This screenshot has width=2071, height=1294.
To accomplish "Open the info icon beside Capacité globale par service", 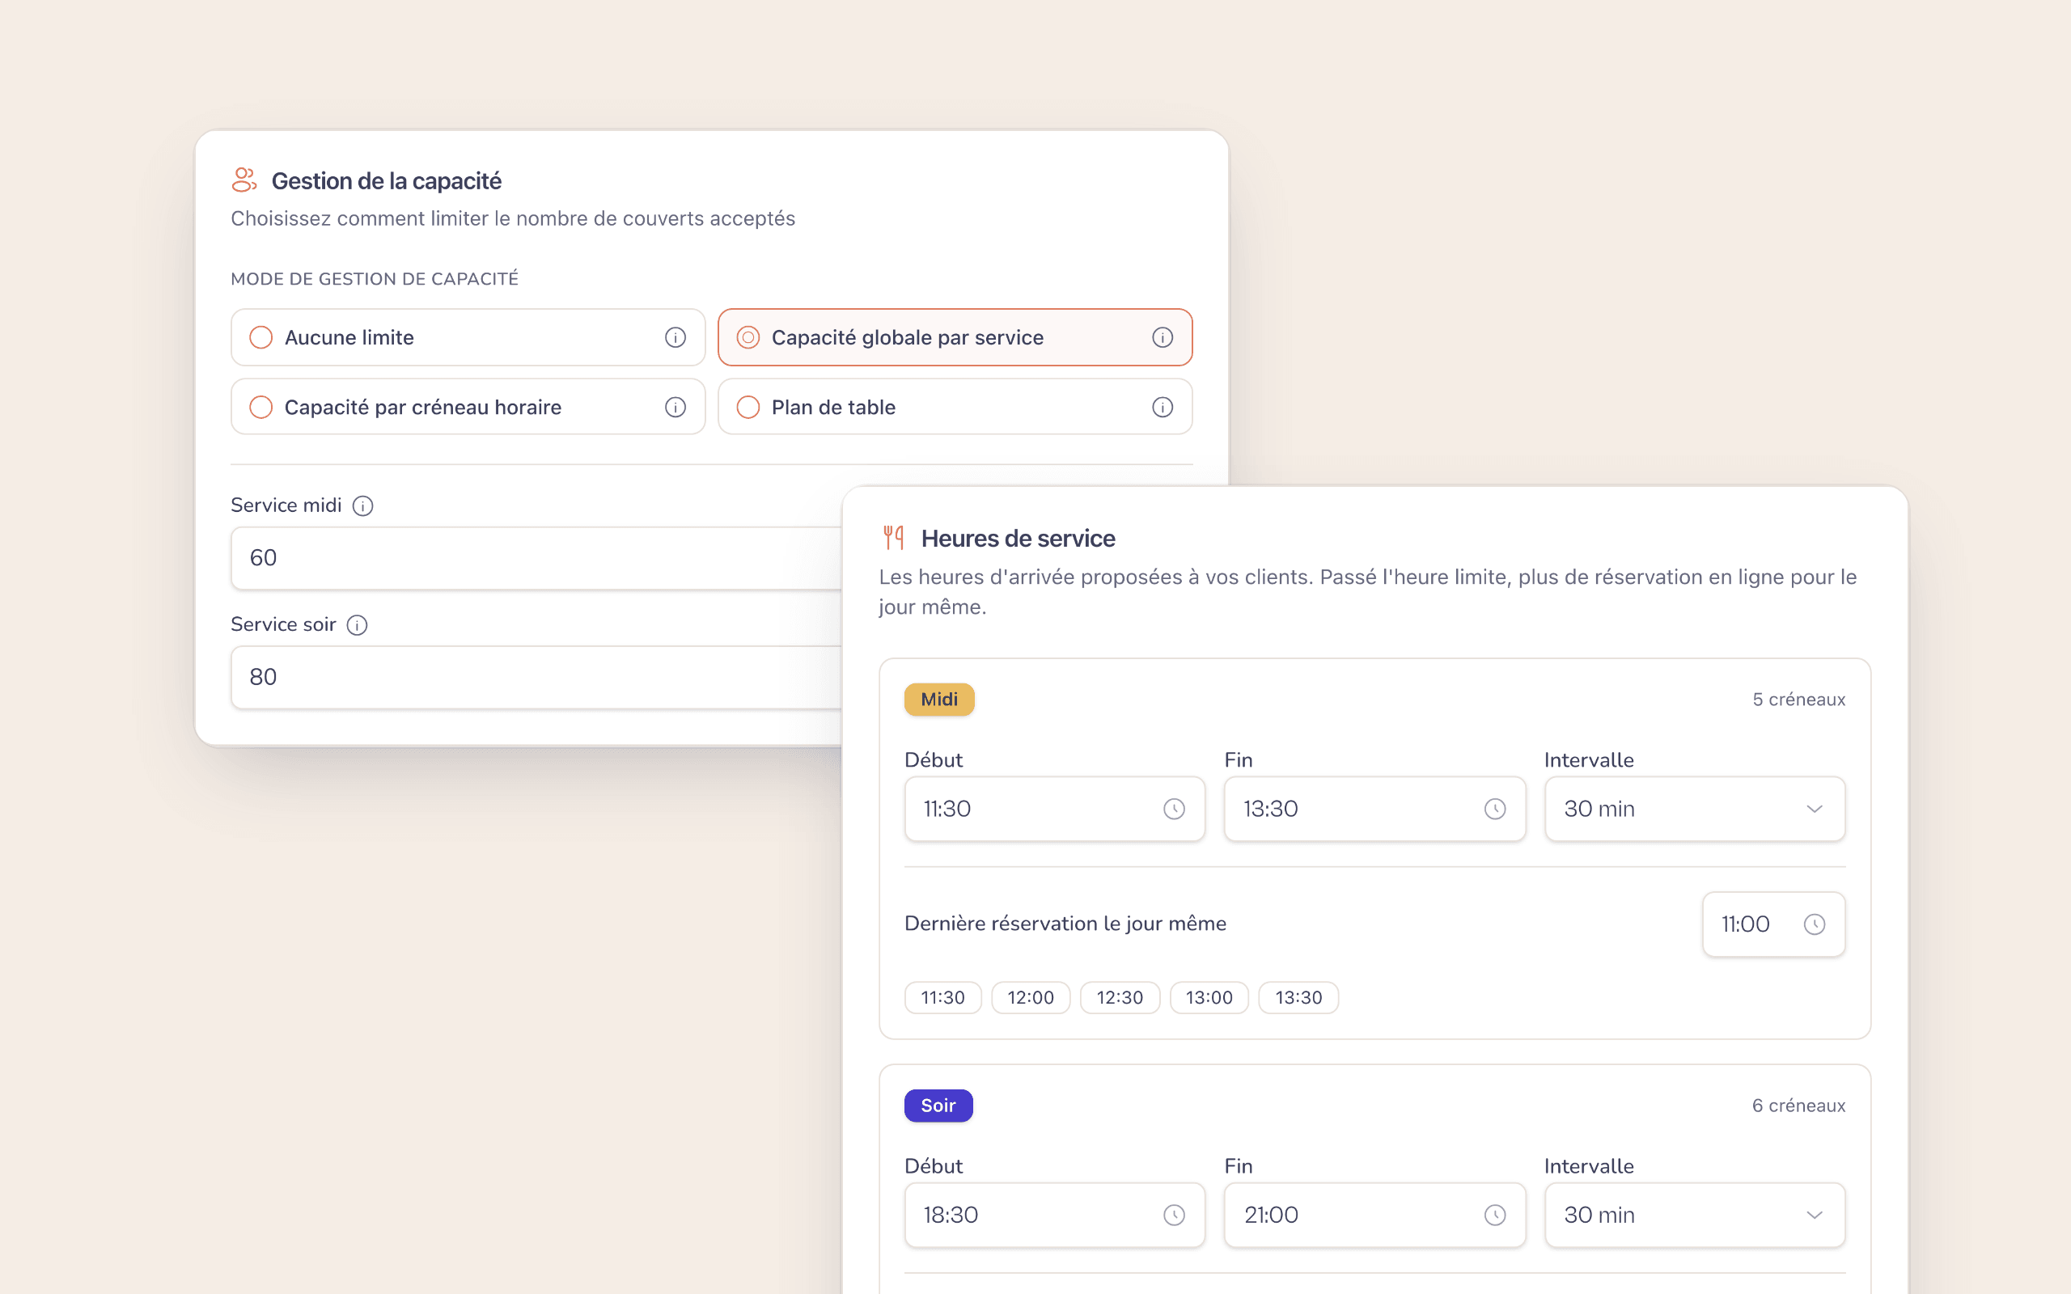I will pos(1163,337).
